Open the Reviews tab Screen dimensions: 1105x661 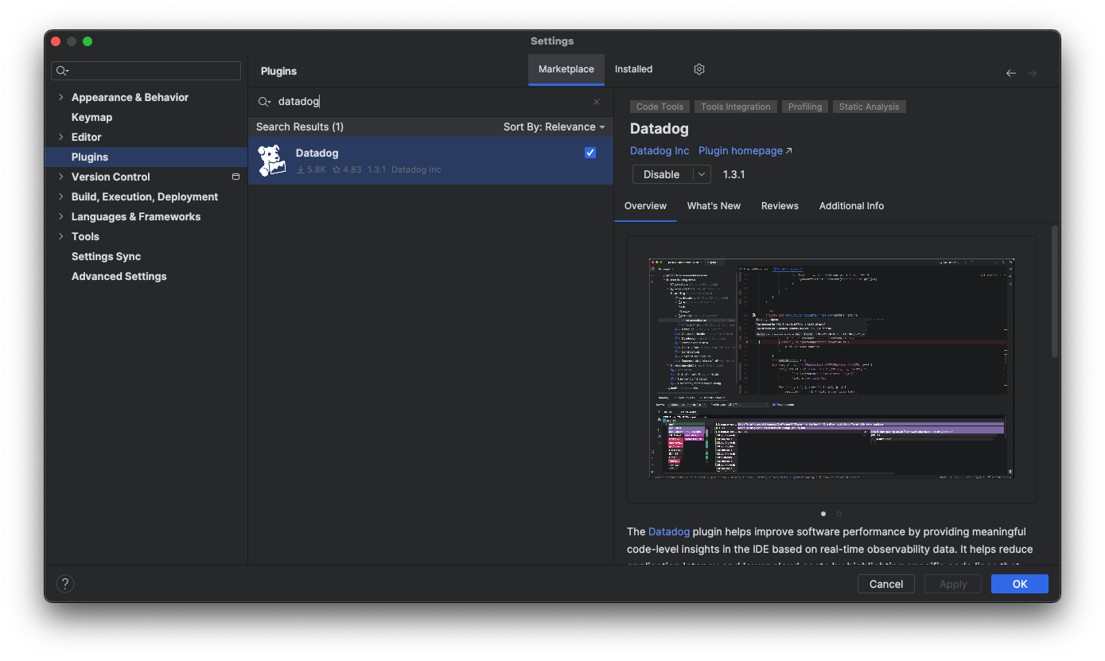click(x=780, y=206)
